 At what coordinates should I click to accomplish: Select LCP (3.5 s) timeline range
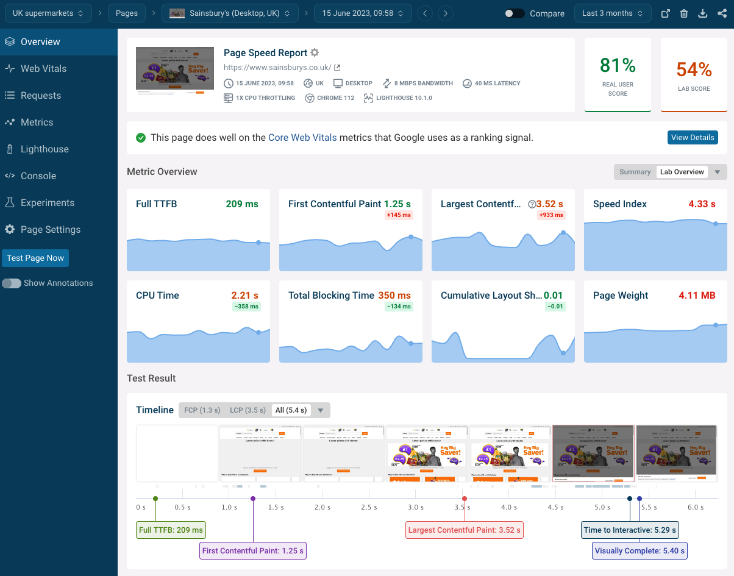pyautogui.click(x=248, y=410)
